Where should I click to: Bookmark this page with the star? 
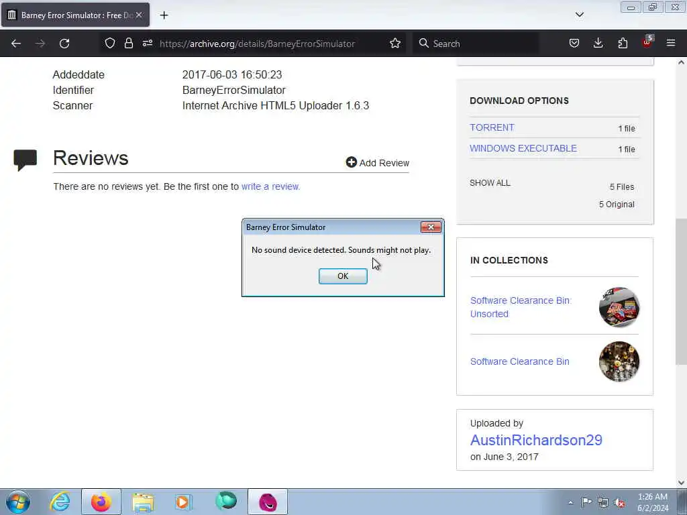(x=394, y=43)
